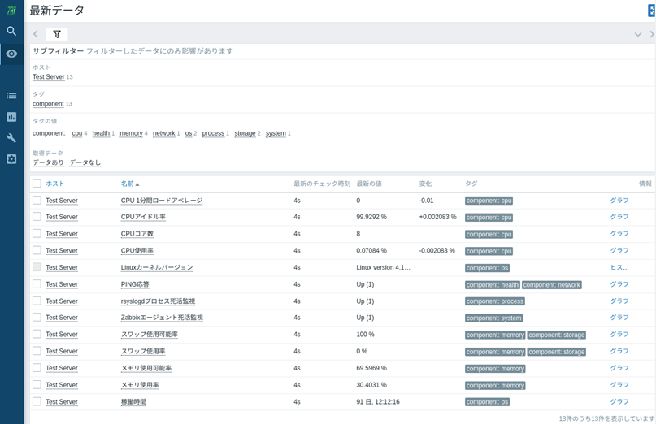The image size is (656, 424).
Task: Click the Zabbix logo in the sidebar
Action: (x=11, y=10)
